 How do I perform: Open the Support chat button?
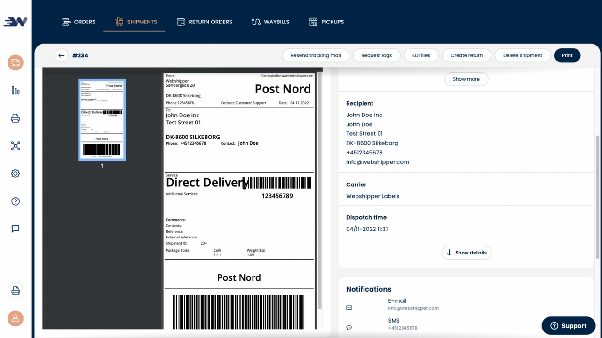568,326
